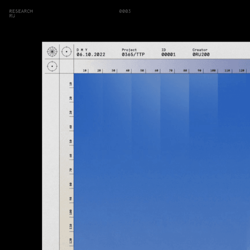Click the D M Y date label
The image size is (250, 250).
(82, 50)
